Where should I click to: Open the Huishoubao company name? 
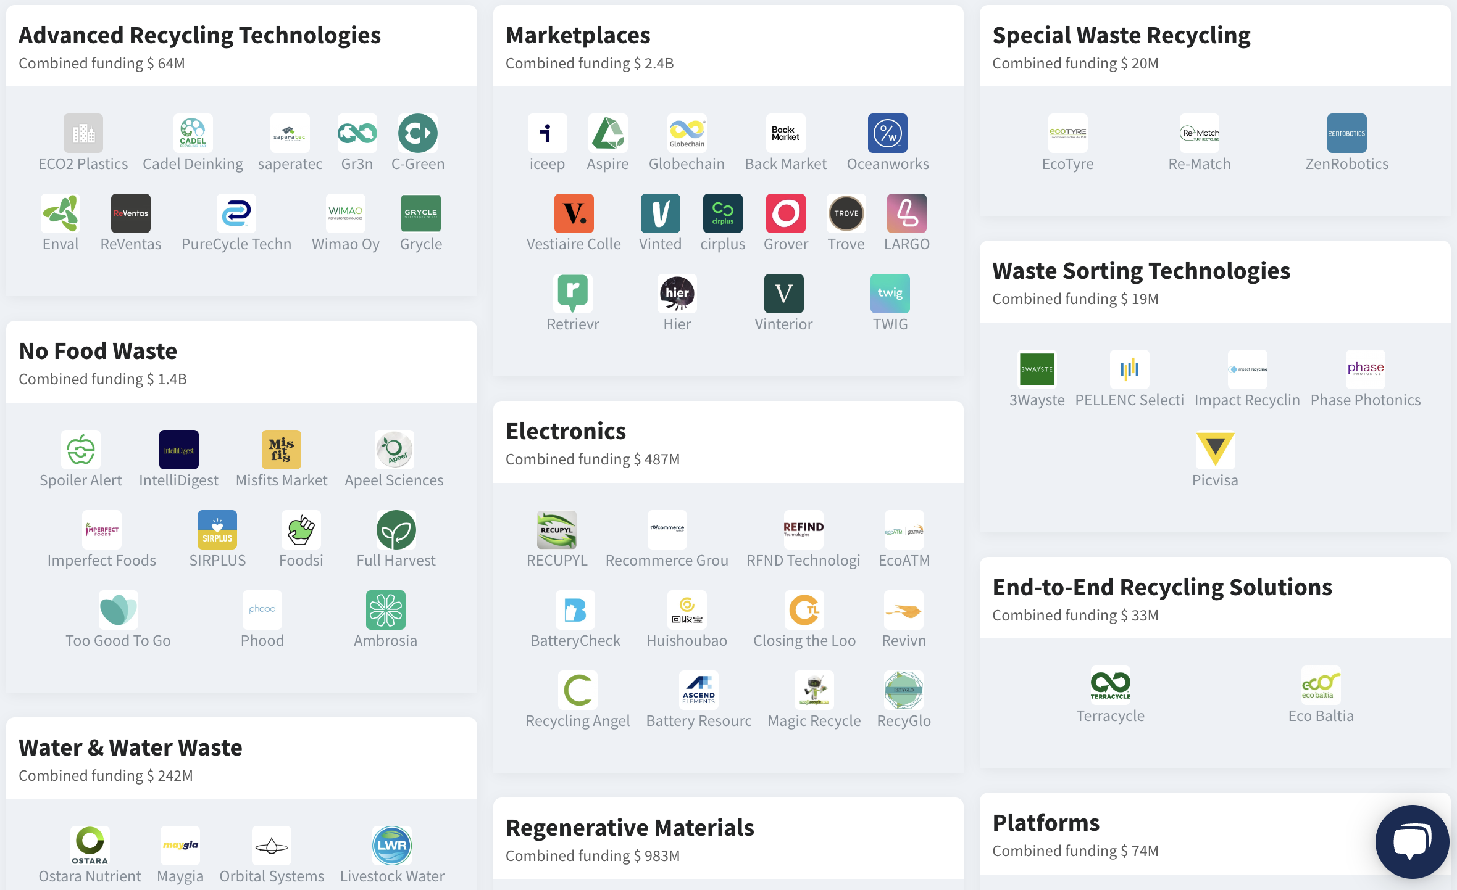coord(687,641)
